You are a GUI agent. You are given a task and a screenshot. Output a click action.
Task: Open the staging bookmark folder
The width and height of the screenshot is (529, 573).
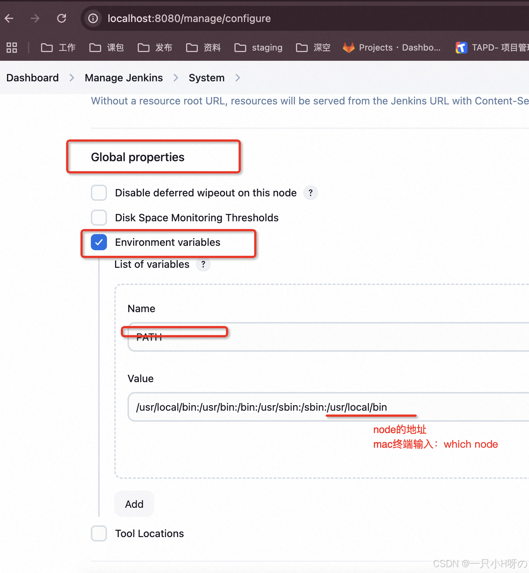click(258, 48)
